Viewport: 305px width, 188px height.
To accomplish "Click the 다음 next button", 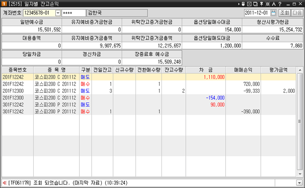I will [x=297, y=13].
